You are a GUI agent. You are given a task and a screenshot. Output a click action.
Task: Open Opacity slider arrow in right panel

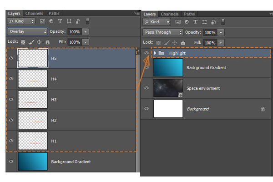221,33
